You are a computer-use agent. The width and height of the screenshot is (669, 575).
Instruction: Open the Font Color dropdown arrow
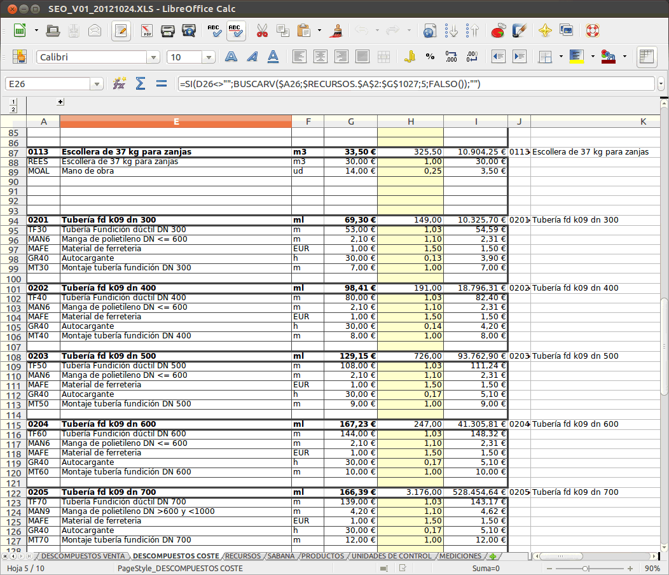pyautogui.click(x=624, y=57)
